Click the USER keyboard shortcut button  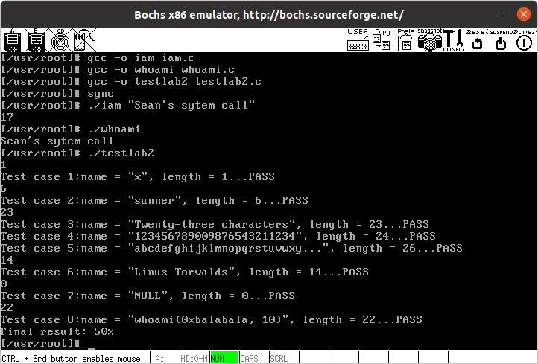pos(358,40)
